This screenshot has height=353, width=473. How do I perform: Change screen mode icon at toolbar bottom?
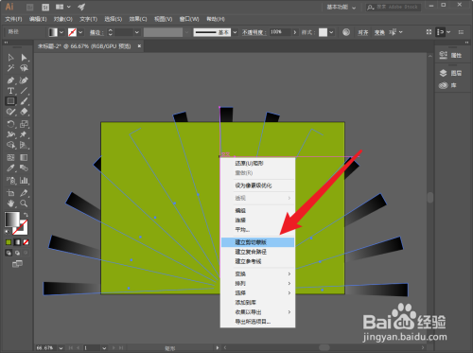17,264
